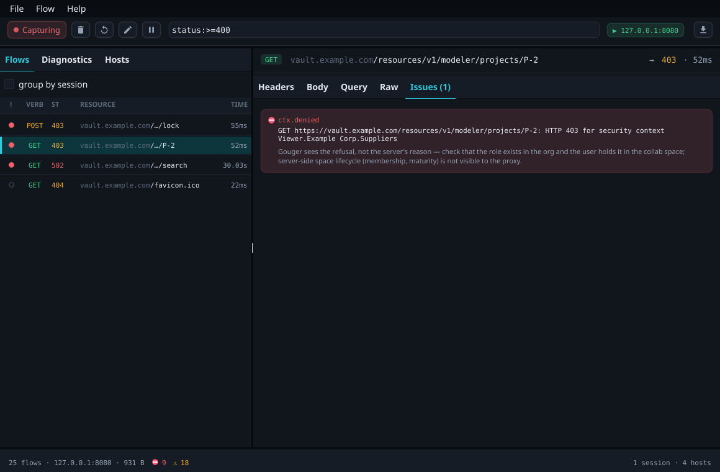720x472 pixels.
Task: Click the ! column header
Action: (x=11, y=104)
